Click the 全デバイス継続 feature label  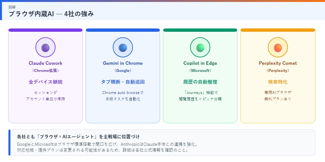pyautogui.click(x=45, y=82)
